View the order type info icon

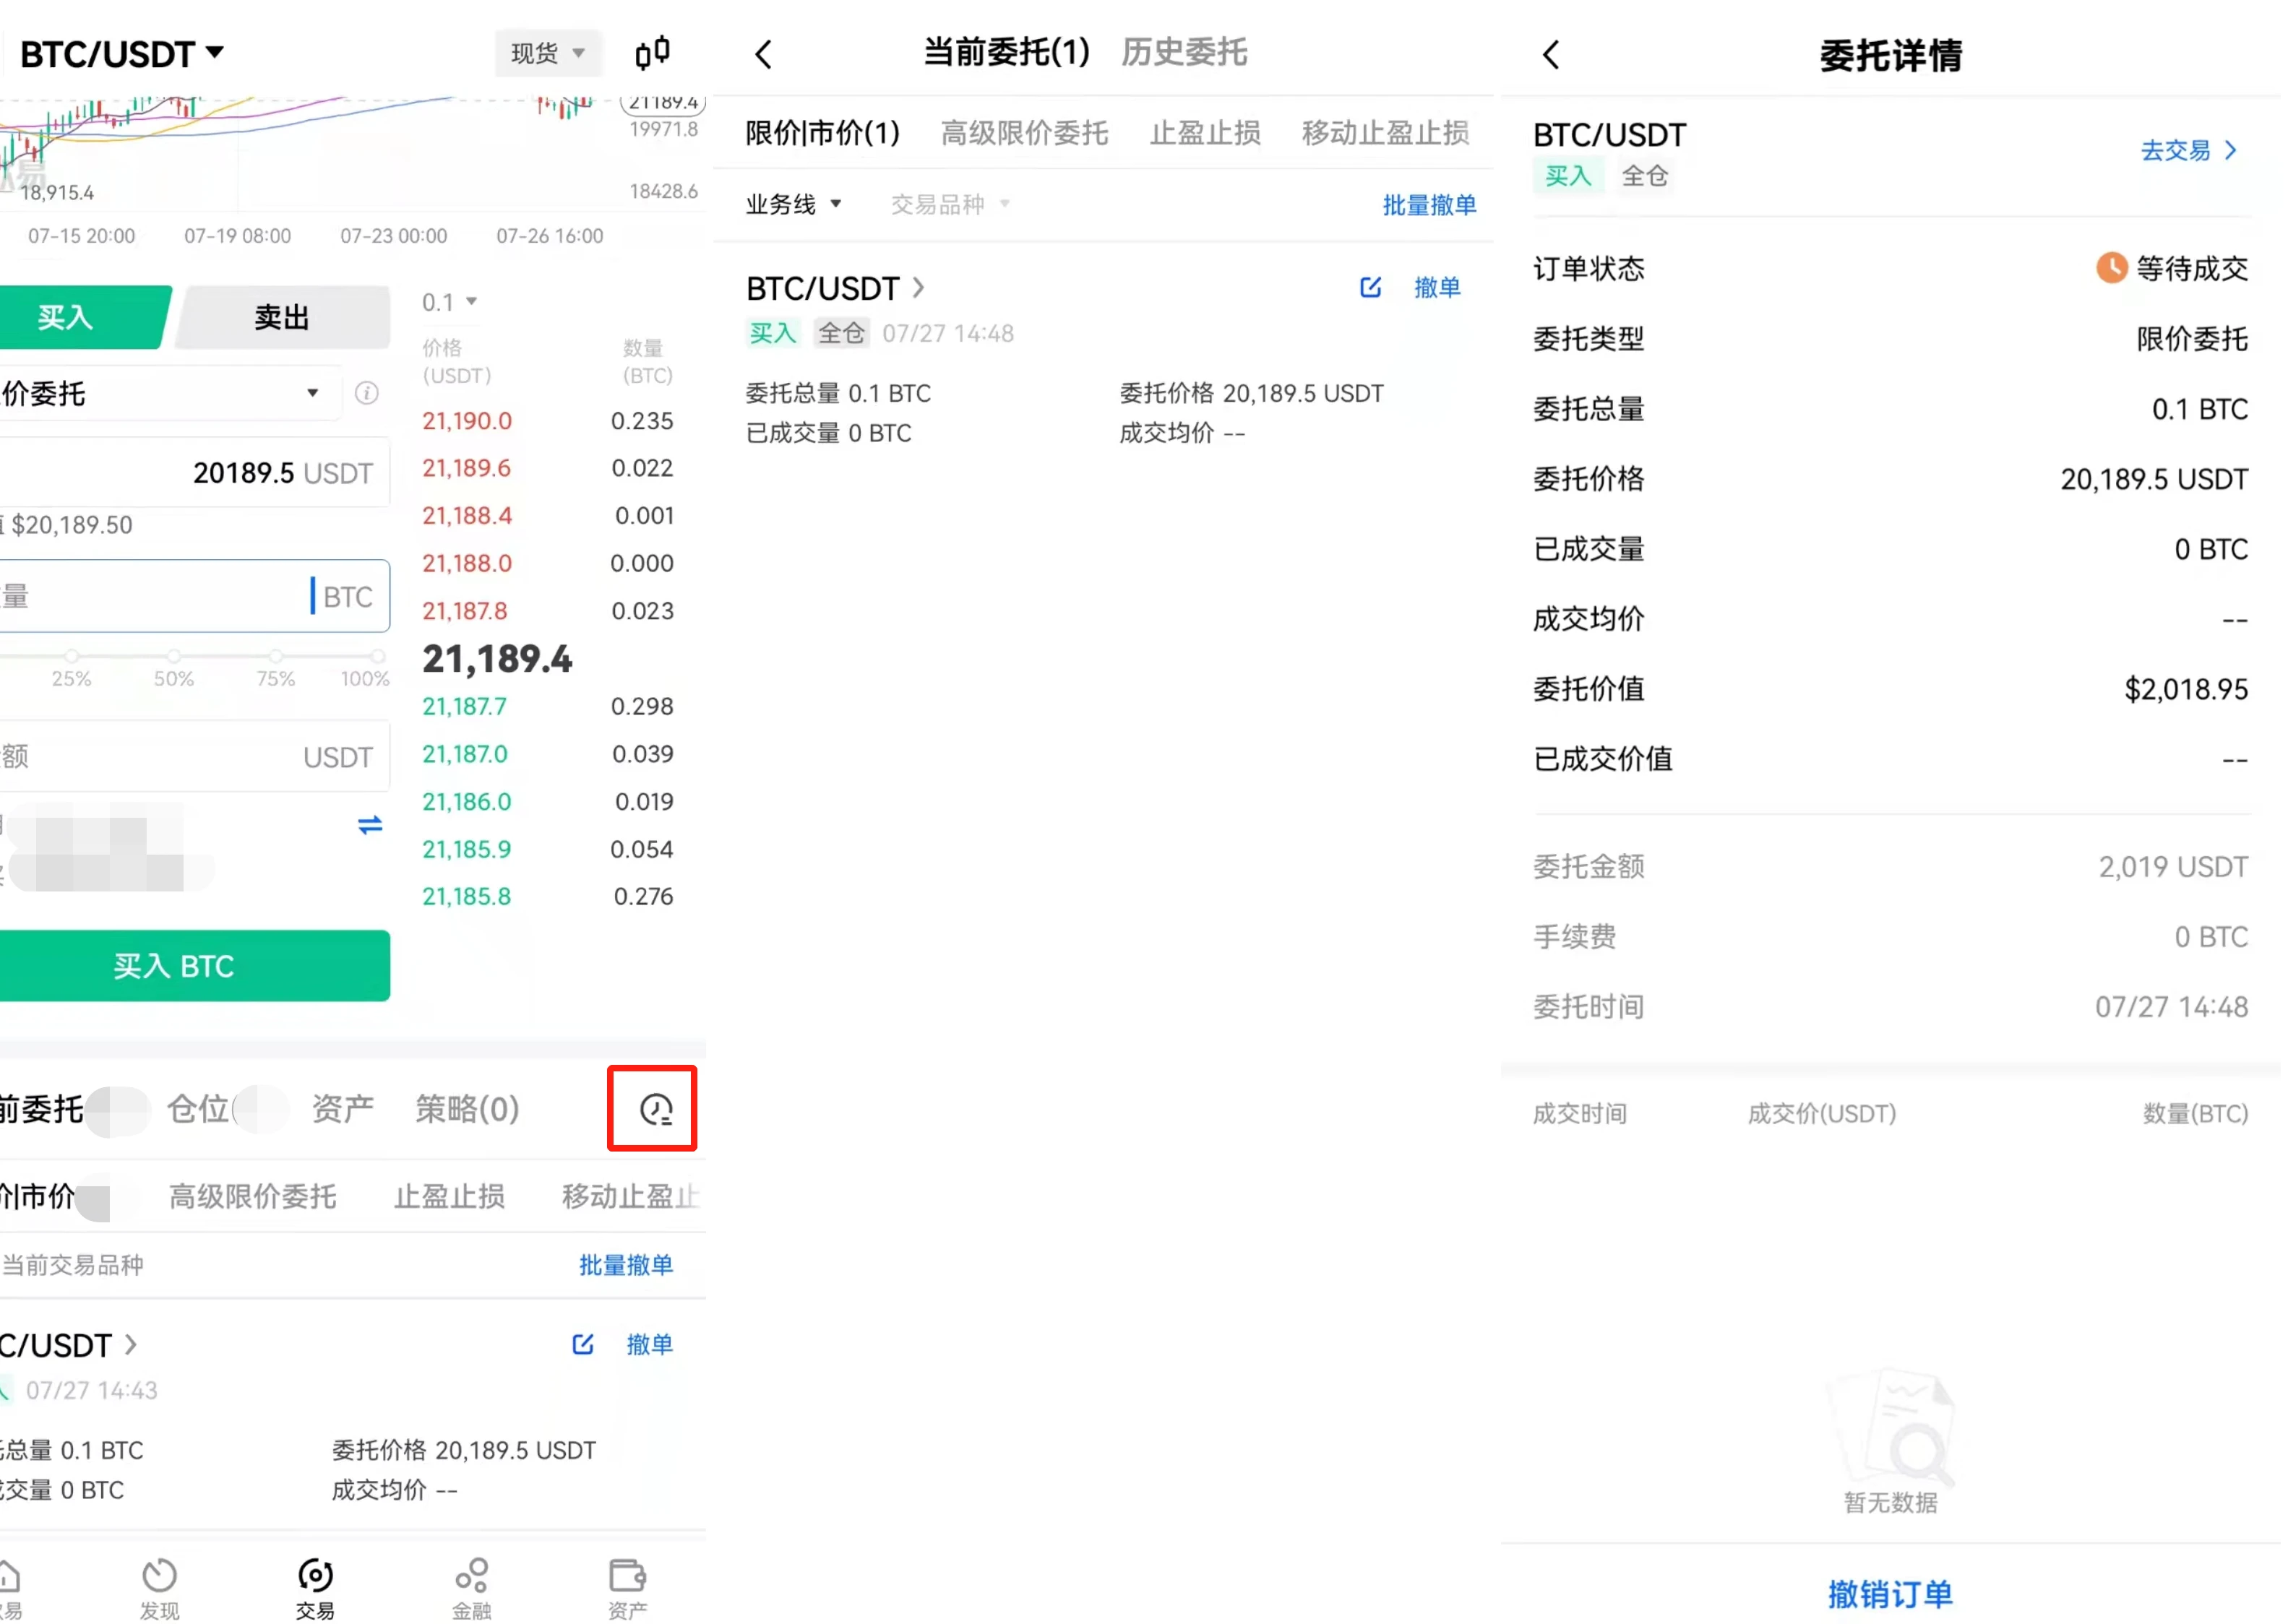[366, 393]
